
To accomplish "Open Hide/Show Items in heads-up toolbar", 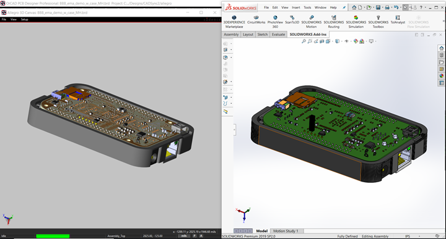I will pyautogui.click(x=346, y=41).
